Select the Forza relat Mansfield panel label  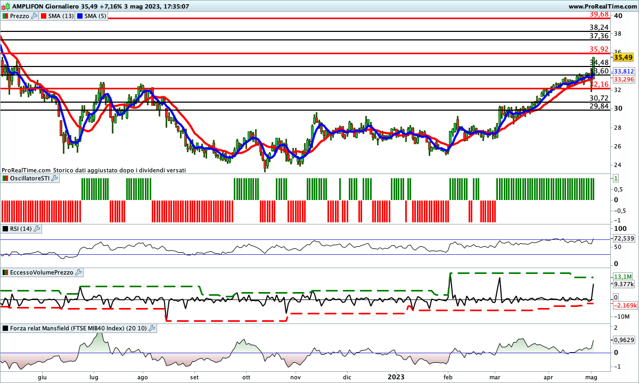coord(78,328)
